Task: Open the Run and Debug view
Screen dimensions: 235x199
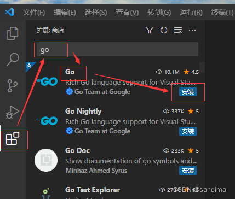Action: (x=13, y=112)
